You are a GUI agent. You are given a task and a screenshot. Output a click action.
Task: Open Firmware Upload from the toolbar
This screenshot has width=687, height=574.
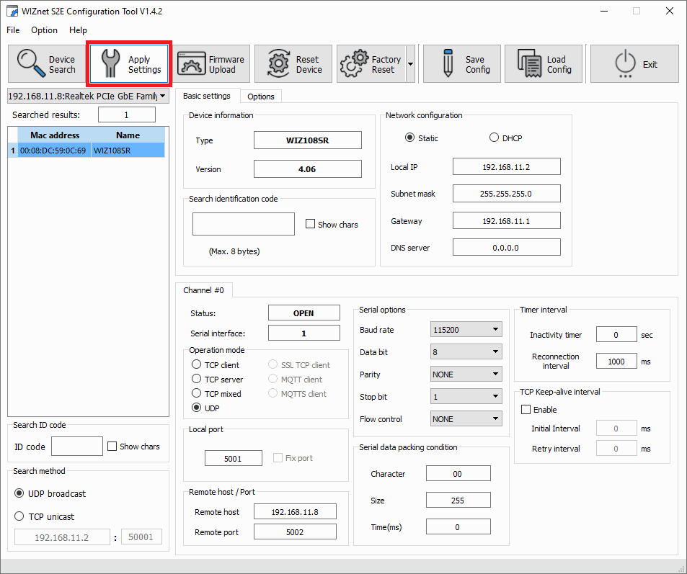coord(211,64)
